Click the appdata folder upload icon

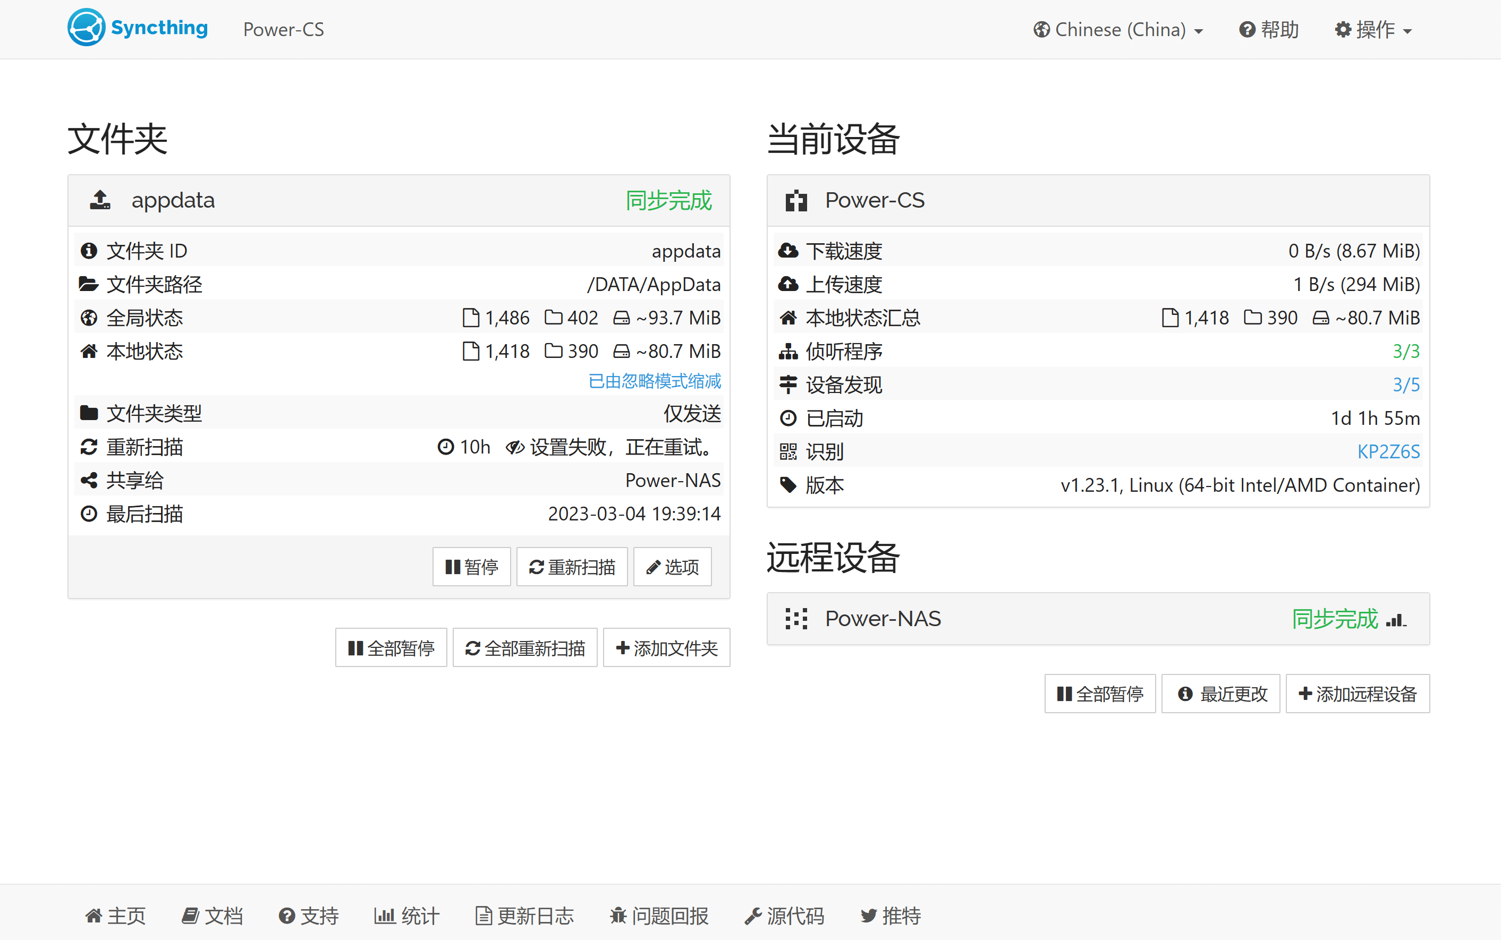click(x=100, y=200)
